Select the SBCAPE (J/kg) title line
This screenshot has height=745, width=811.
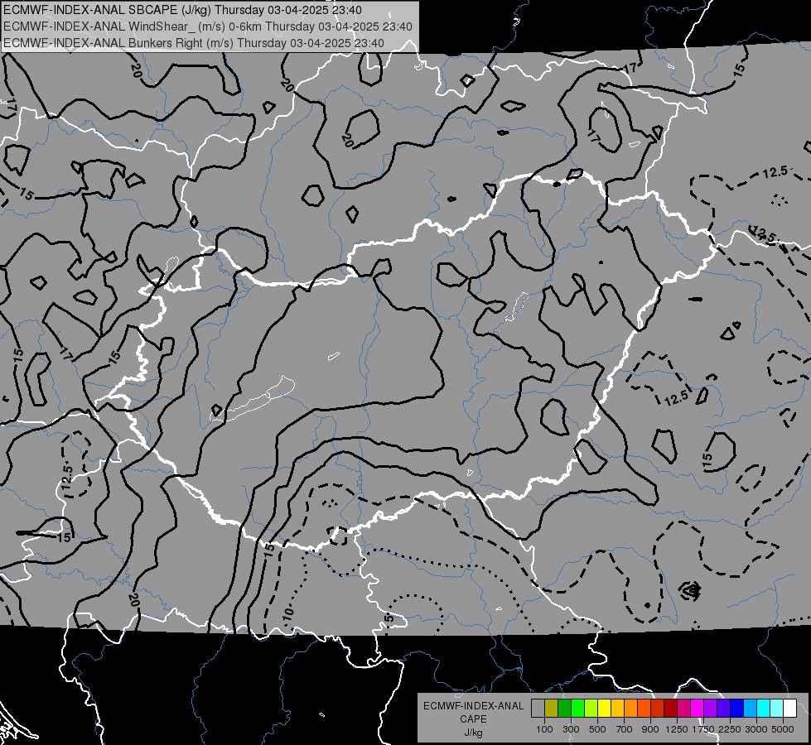182,10
